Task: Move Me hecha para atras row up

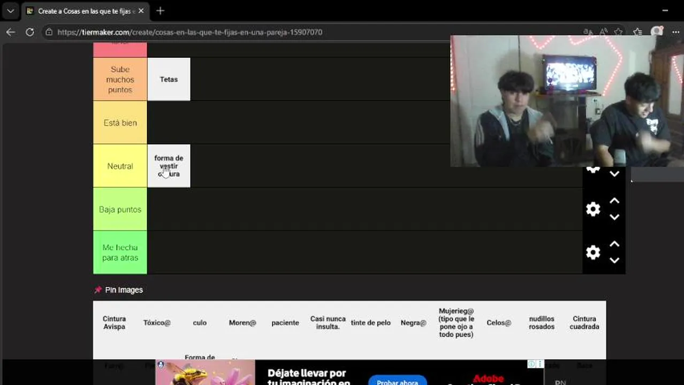Action: coord(614,244)
